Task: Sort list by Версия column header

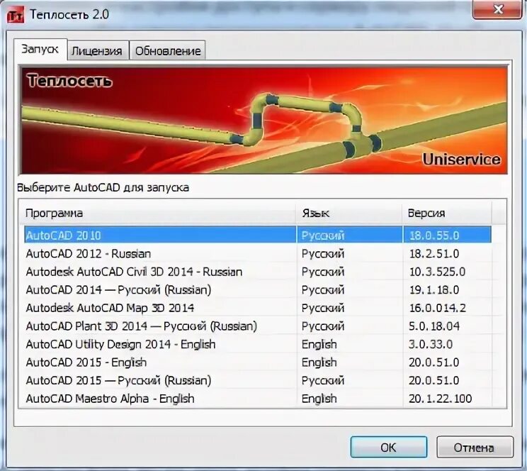Action: click(447, 213)
